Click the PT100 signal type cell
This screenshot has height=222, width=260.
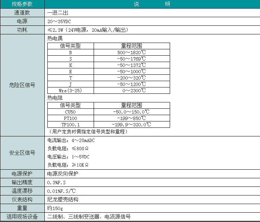point(71,118)
